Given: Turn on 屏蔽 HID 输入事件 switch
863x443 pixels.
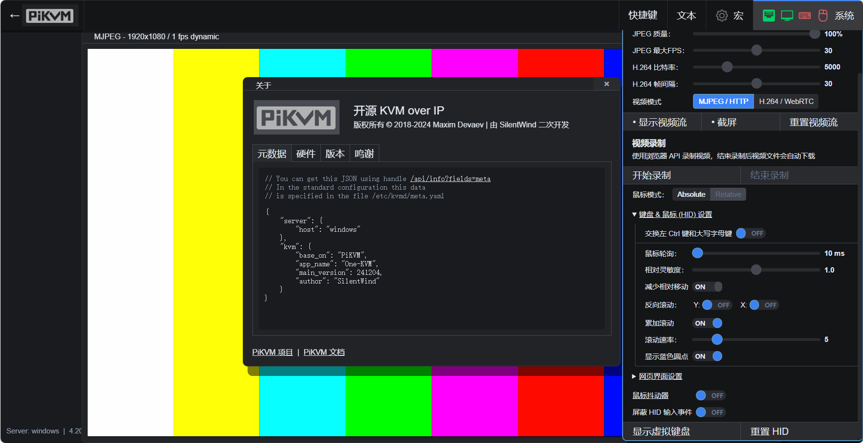Looking at the screenshot, I should 710,412.
